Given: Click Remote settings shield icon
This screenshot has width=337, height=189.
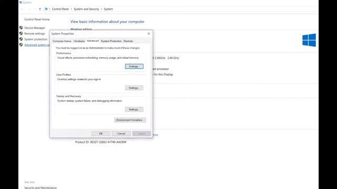Looking at the screenshot, I should coord(21,34).
